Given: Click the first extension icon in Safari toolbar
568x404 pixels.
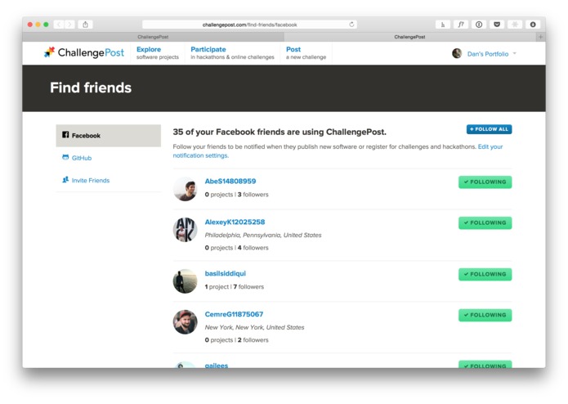Looking at the screenshot, I should pos(443,25).
